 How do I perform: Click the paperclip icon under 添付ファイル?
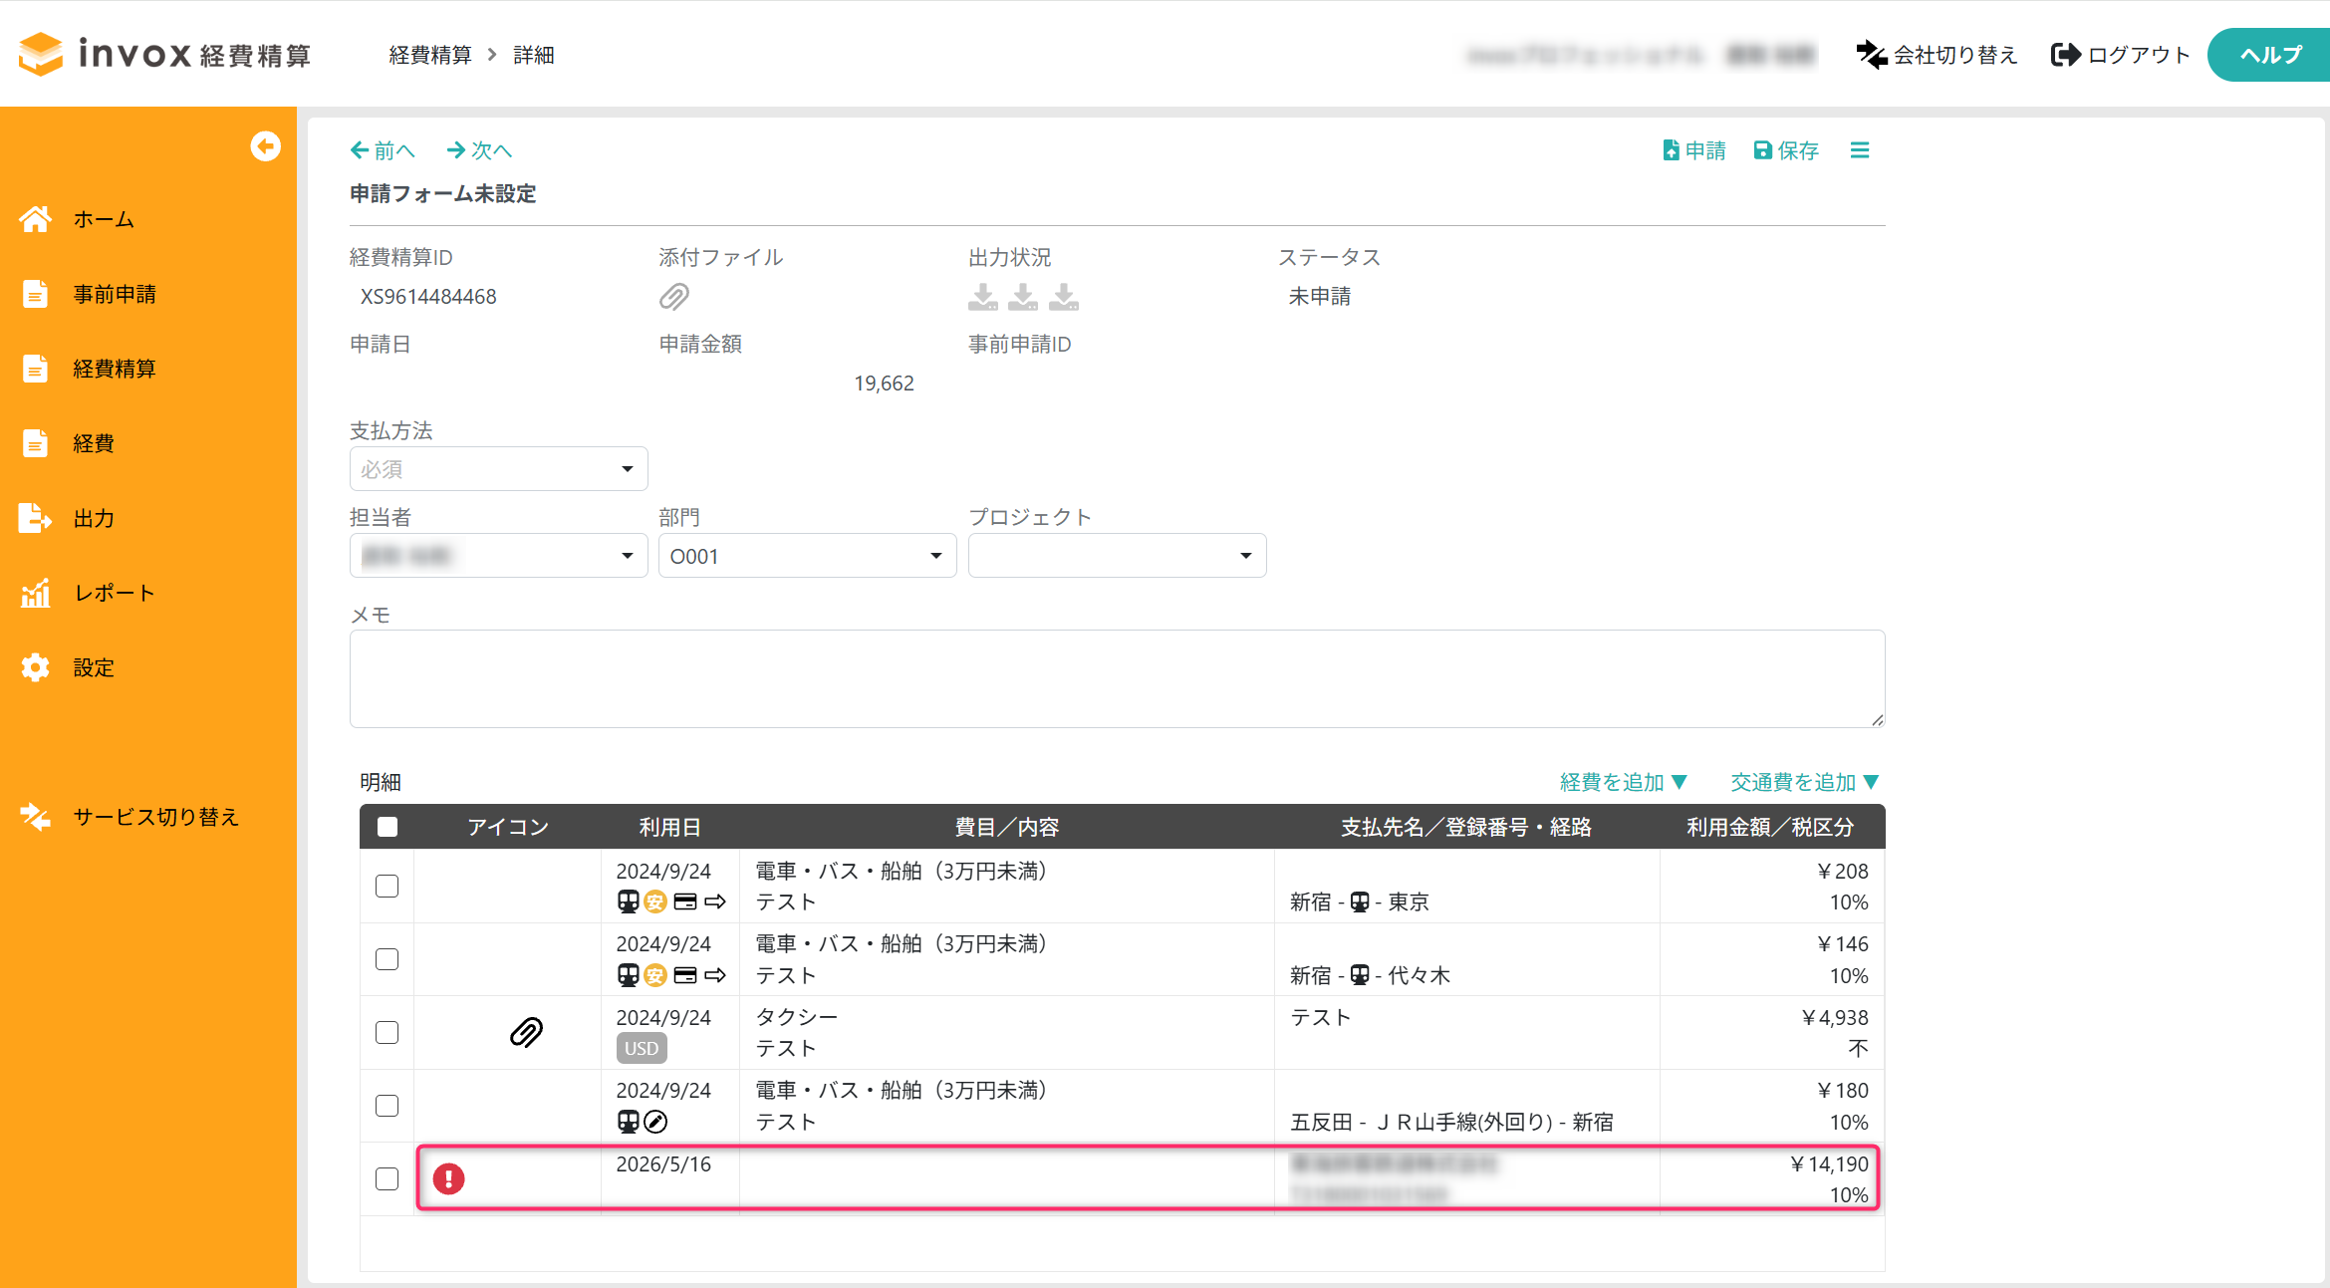(674, 297)
